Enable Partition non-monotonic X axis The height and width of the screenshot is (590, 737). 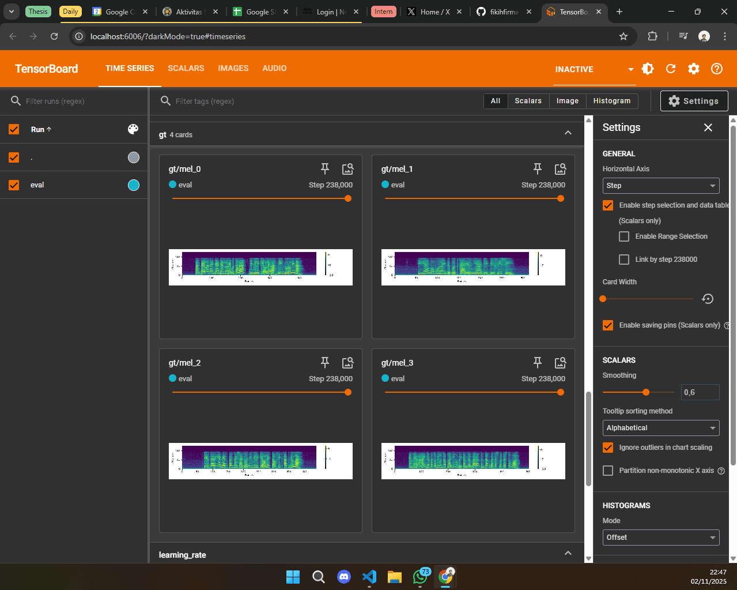[608, 471]
